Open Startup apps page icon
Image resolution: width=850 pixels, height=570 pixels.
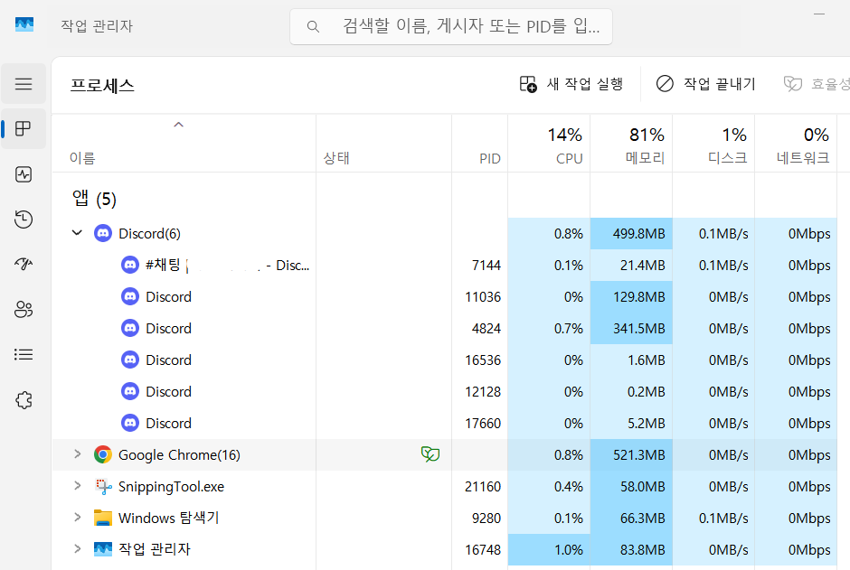[x=24, y=264]
